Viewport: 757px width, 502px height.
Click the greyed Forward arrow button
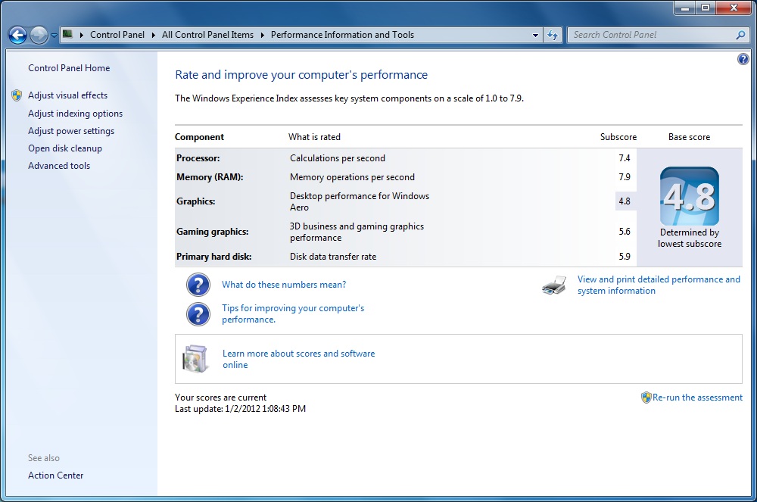(x=39, y=35)
